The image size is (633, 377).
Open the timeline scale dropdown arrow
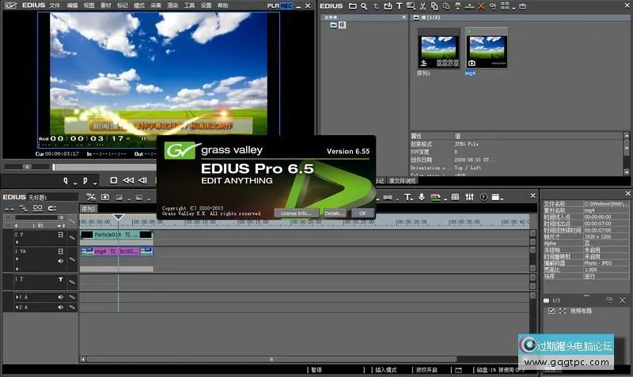[57, 225]
